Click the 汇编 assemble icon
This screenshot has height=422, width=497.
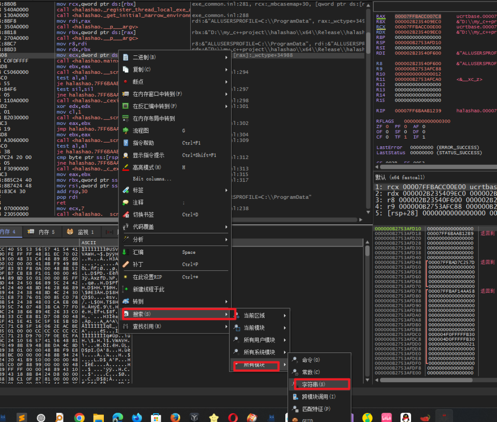point(126,252)
